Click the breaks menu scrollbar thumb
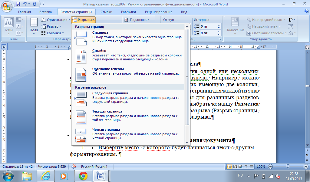The width and height of the screenshot is (310, 182). tap(187, 77)
